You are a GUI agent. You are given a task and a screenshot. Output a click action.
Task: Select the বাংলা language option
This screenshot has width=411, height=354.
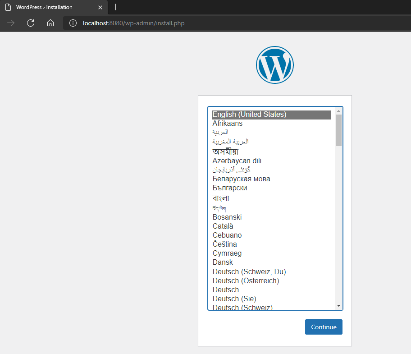(271, 198)
